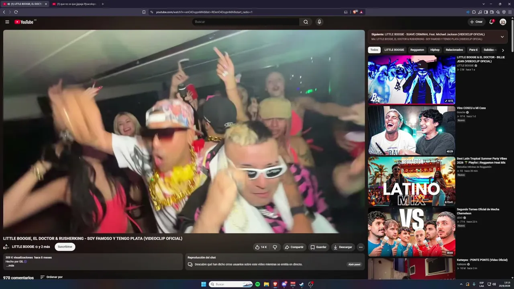Open the LITTLE BOOGIE channel name link
This screenshot has width=514, height=289.
23,247
